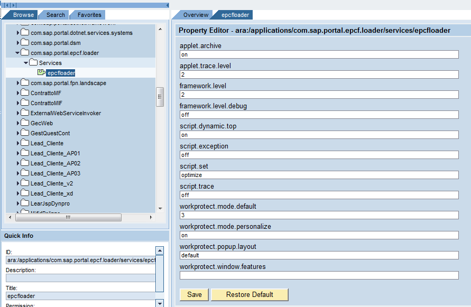471x307 pixels.
Task: Click the ExternalWebServiceInvoker folder icon
Action: point(25,113)
